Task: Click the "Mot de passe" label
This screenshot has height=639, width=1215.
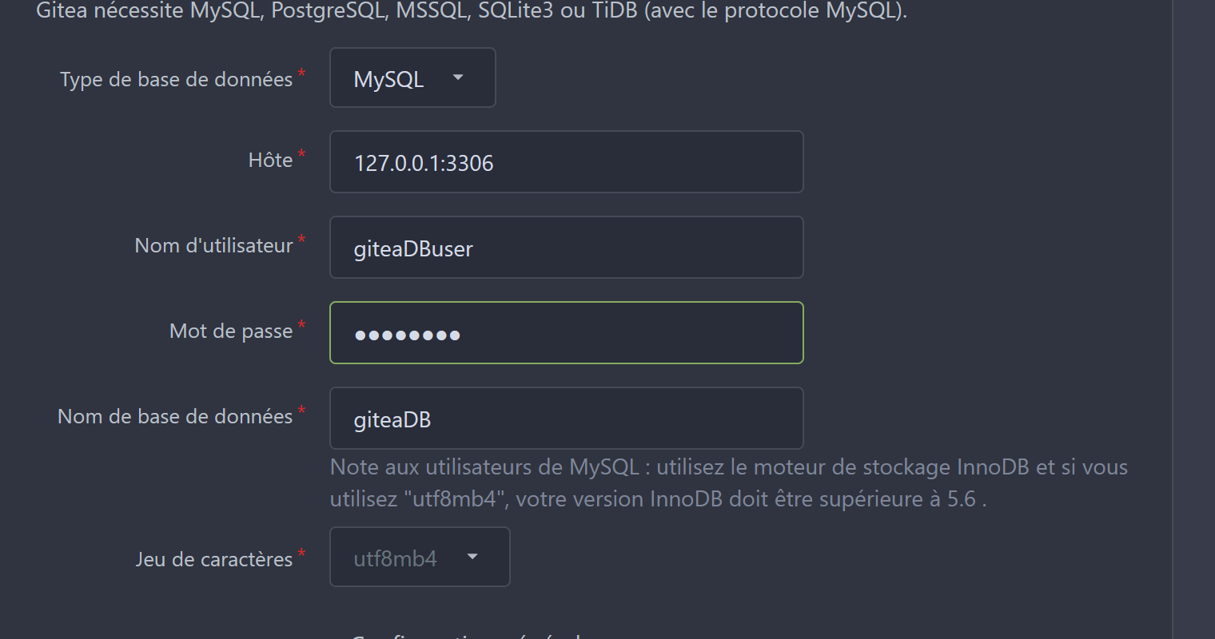Action: click(x=231, y=331)
